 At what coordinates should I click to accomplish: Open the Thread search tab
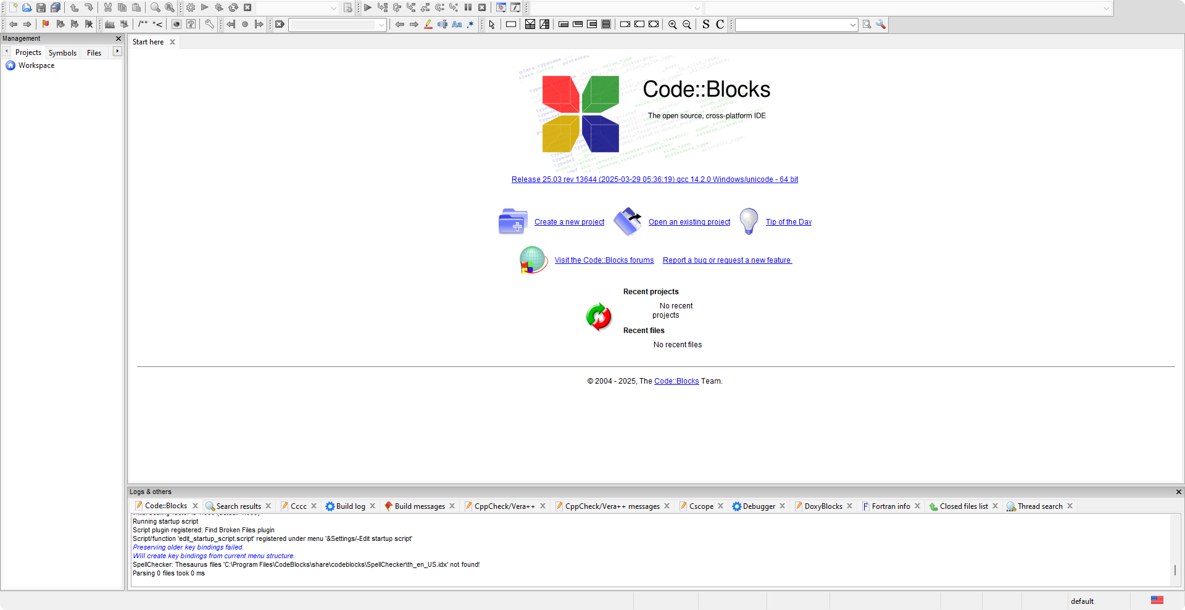(1040, 506)
